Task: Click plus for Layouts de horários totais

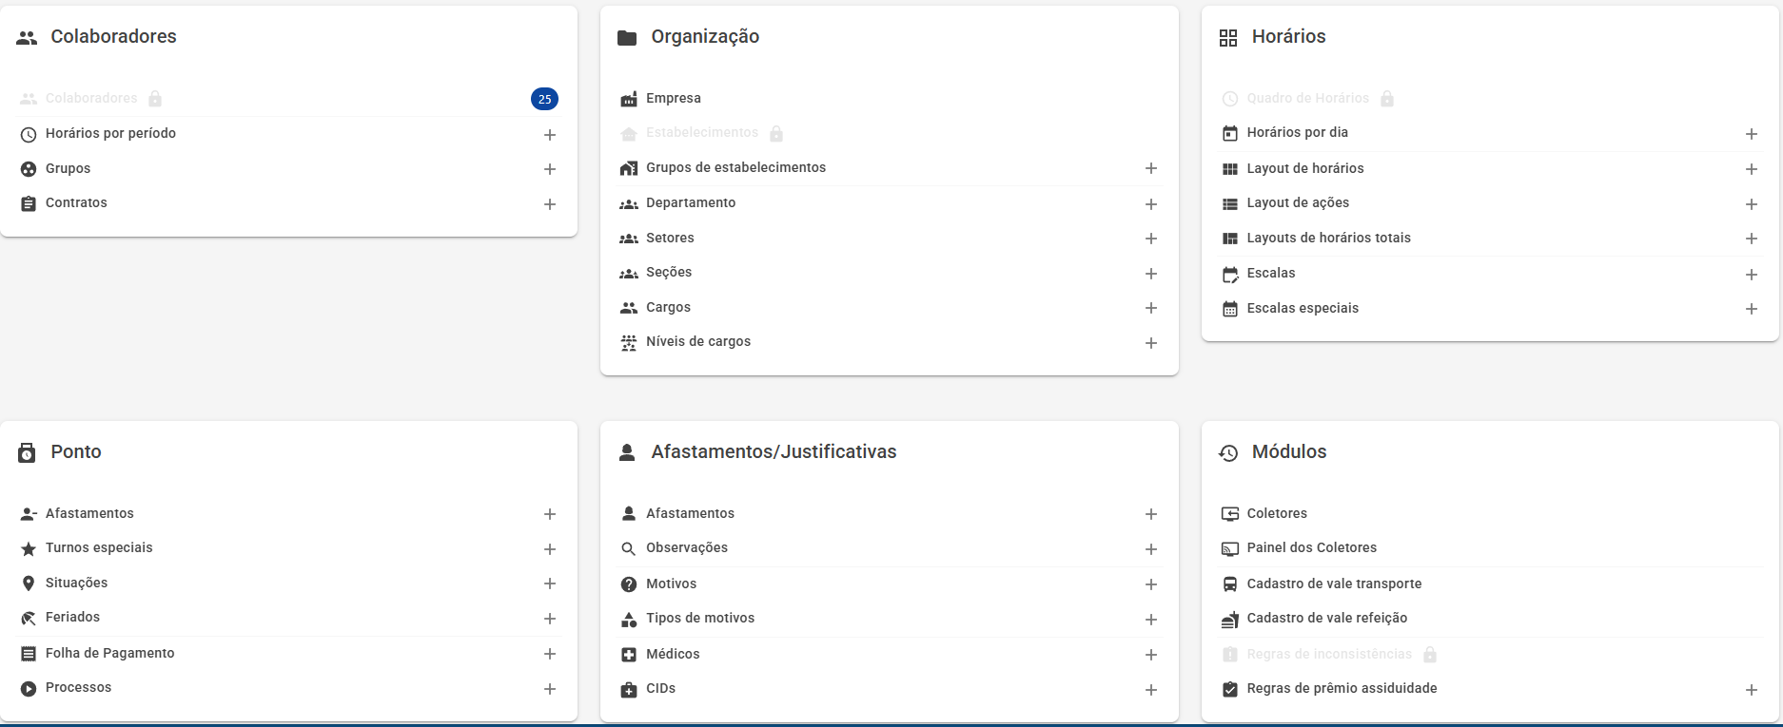Action: click(x=1752, y=239)
